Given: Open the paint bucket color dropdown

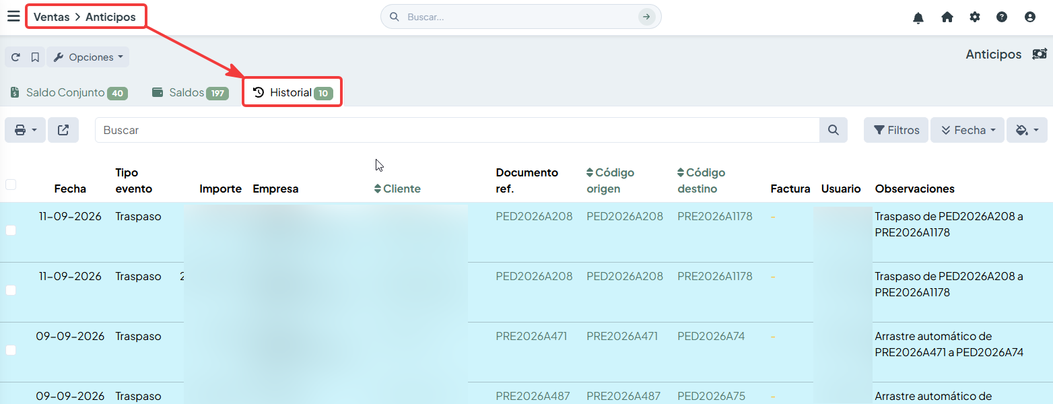Looking at the screenshot, I should tap(1027, 130).
